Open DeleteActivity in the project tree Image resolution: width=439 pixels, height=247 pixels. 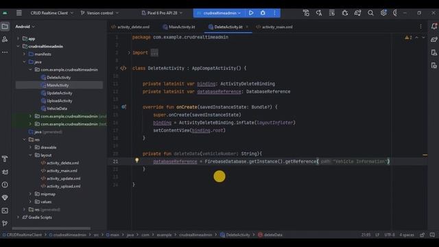[56, 78]
